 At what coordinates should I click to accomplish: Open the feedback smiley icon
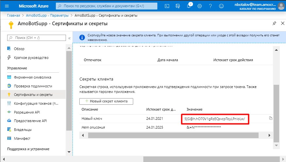221,6
